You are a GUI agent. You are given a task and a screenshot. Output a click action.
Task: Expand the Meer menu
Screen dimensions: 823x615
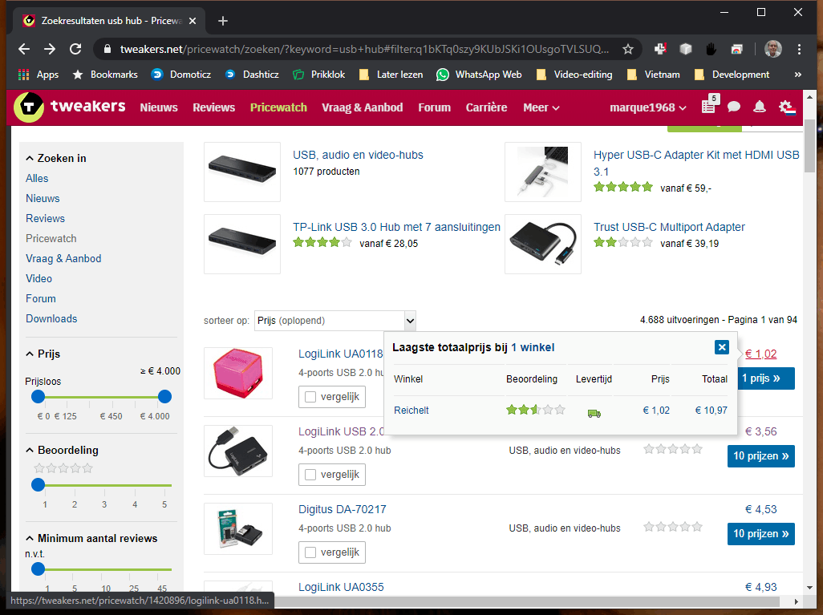click(541, 107)
